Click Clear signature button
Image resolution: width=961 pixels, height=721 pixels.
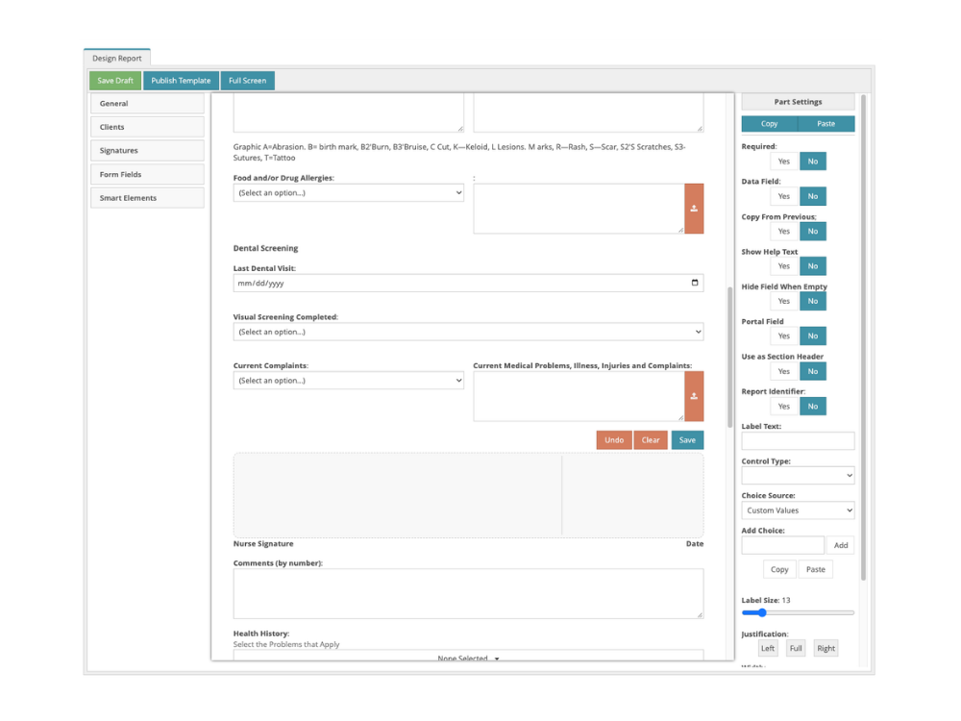pyautogui.click(x=651, y=440)
